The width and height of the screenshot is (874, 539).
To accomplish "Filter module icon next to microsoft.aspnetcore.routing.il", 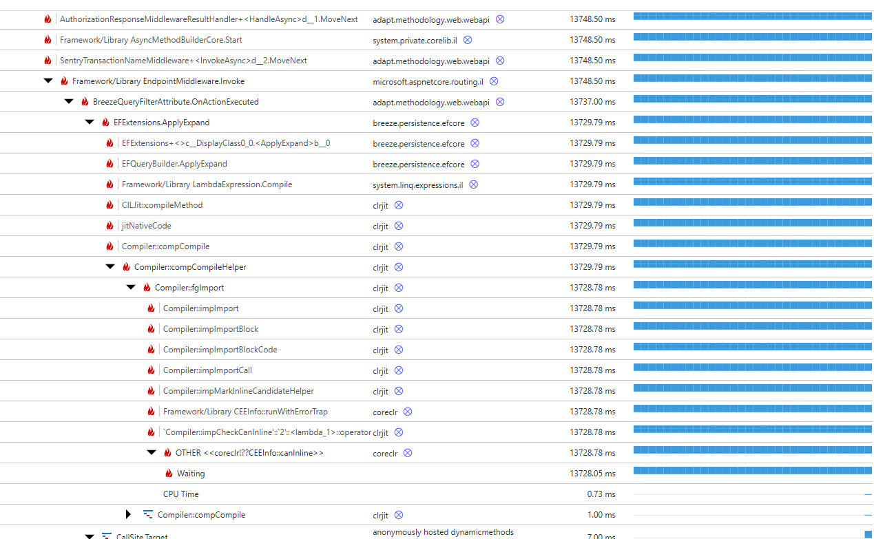I will (x=494, y=81).
